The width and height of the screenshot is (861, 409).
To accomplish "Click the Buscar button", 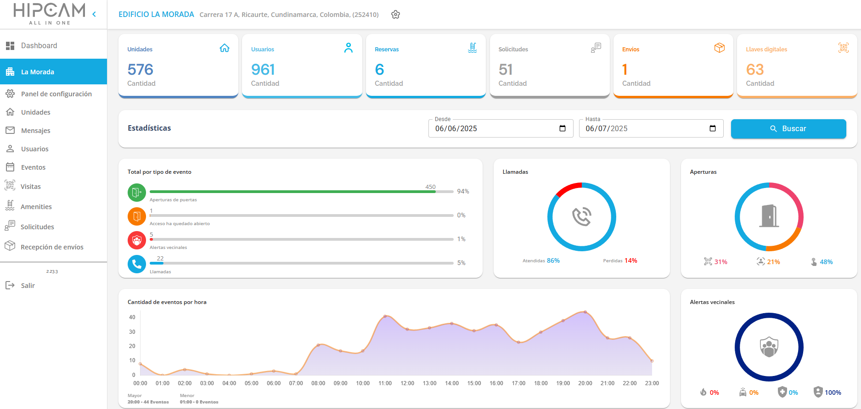I will (788, 129).
